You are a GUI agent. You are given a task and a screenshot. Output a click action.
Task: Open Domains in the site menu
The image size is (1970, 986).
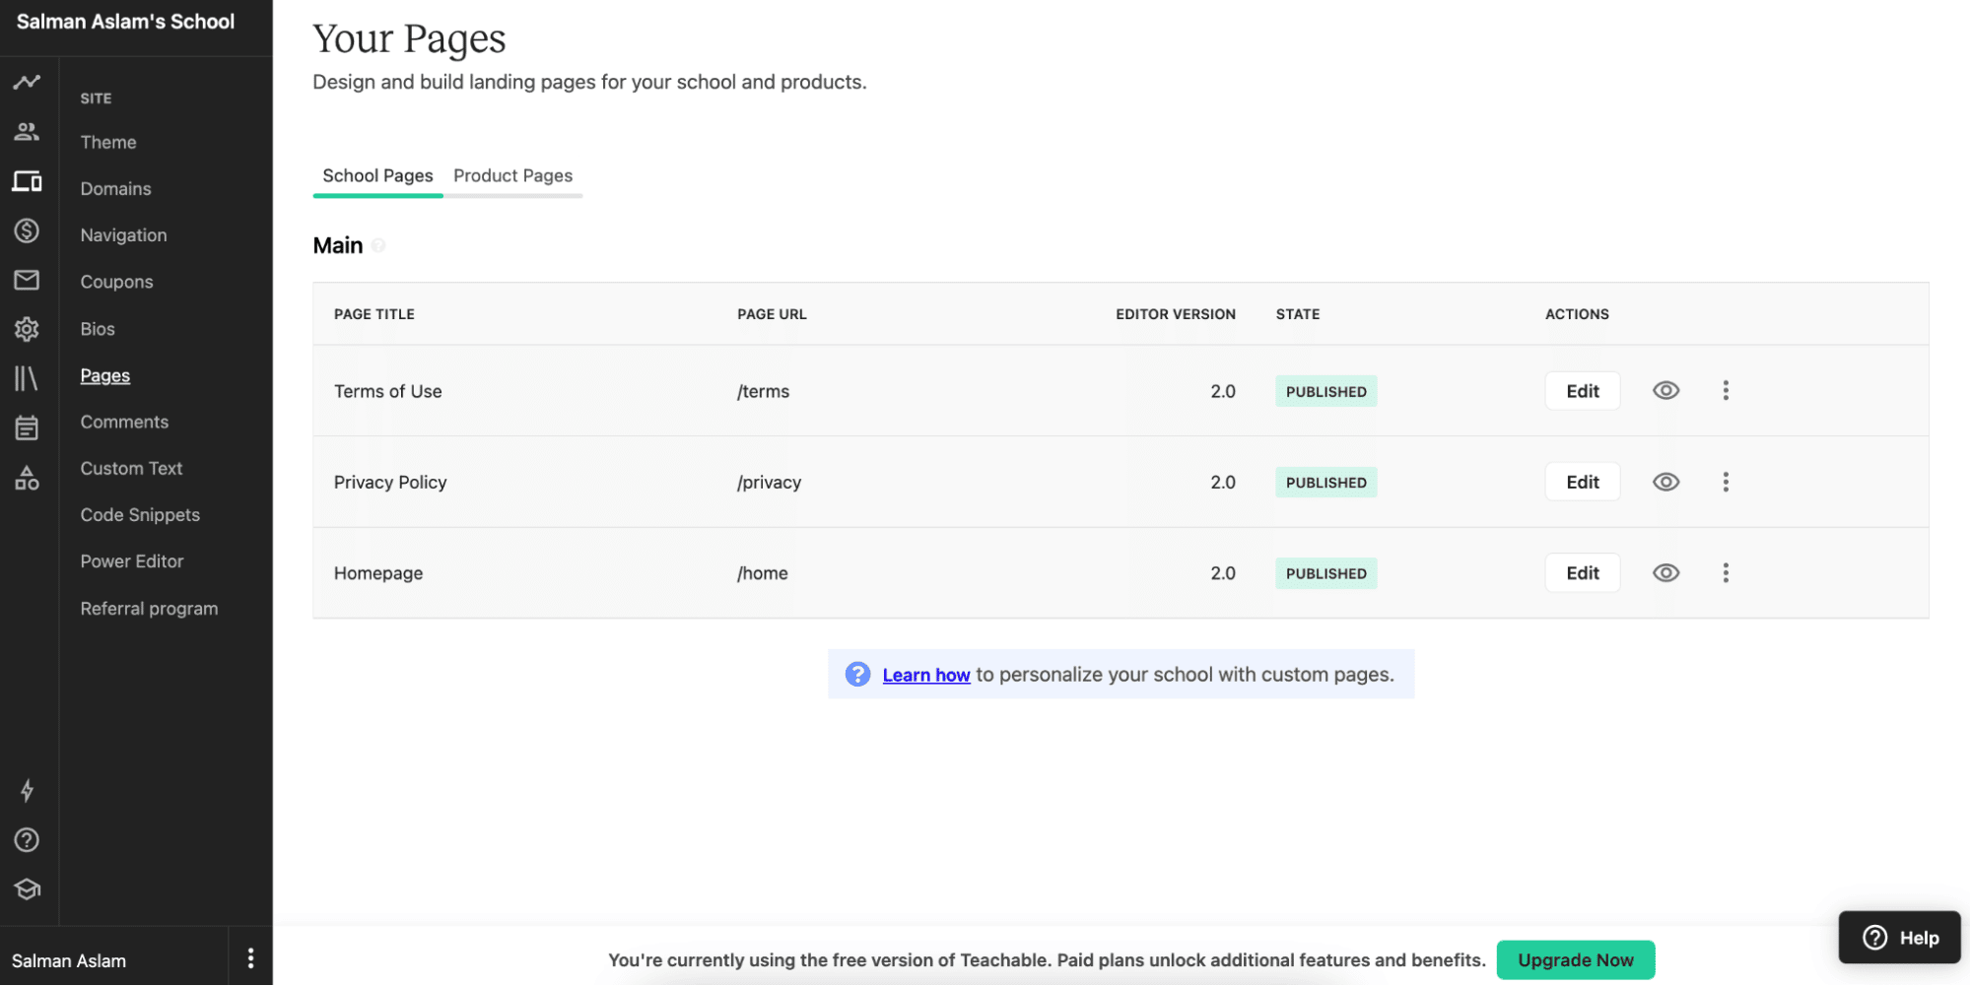point(115,188)
